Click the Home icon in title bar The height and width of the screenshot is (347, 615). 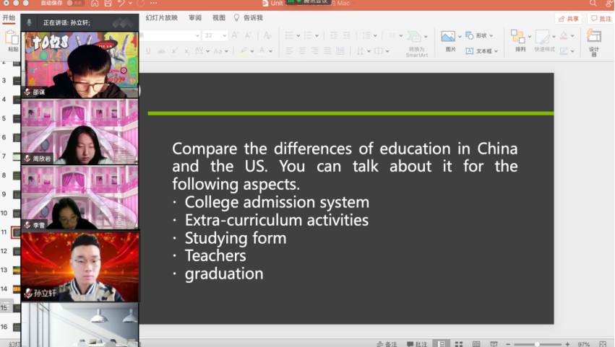[93, 4]
